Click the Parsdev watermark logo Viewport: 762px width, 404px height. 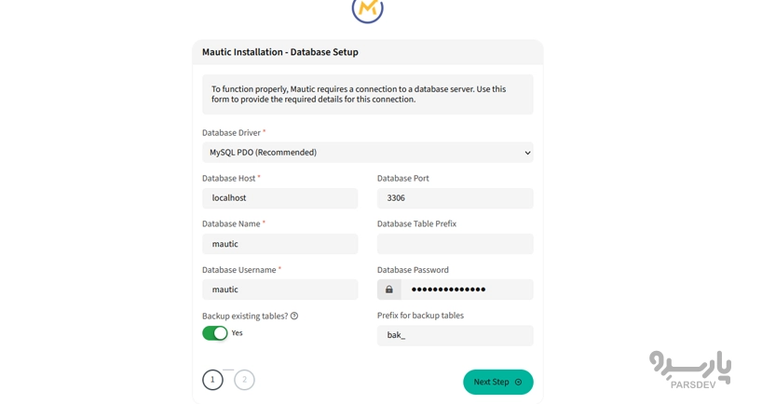(689, 369)
